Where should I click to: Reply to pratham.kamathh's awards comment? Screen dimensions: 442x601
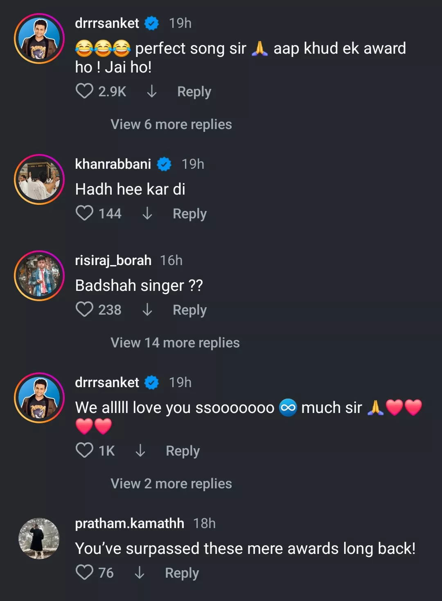182,573
